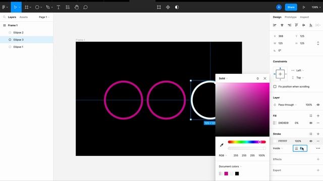Enable Fix position when scrolling
This screenshot has height=181, width=323.
tap(275, 86)
